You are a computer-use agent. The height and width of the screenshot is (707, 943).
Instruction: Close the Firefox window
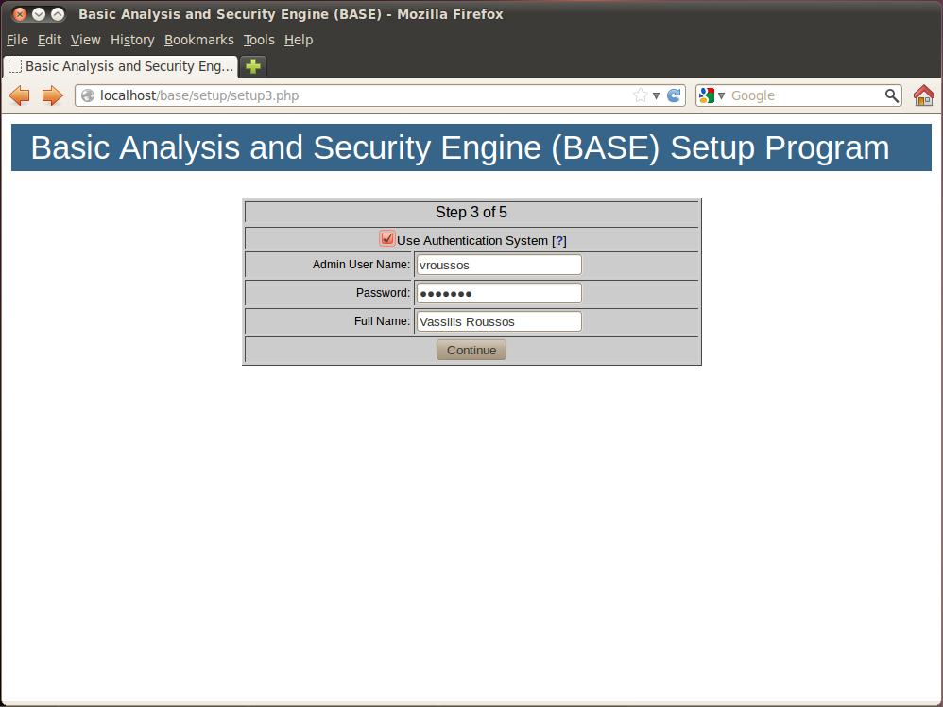(x=19, y=14)
